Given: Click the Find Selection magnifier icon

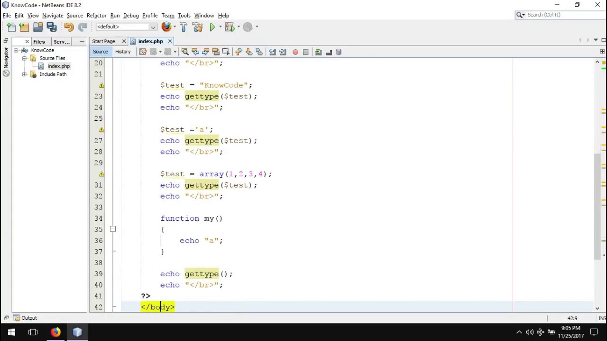Looking at the screenshot, I should pos(185,52).
